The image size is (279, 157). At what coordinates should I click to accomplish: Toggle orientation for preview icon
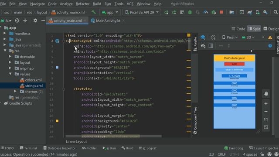click(x=213, y=38)
